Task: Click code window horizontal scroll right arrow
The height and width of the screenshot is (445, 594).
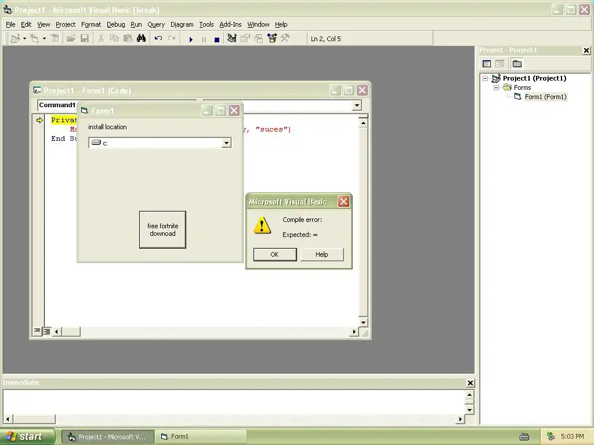Action: pos(354,331)
